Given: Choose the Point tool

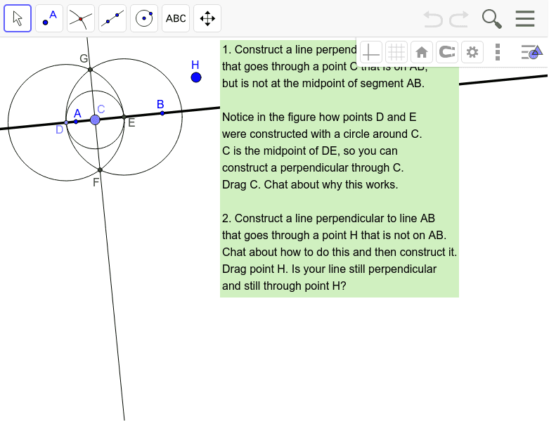Looking at the screenshot, I should tap(49, 18).
